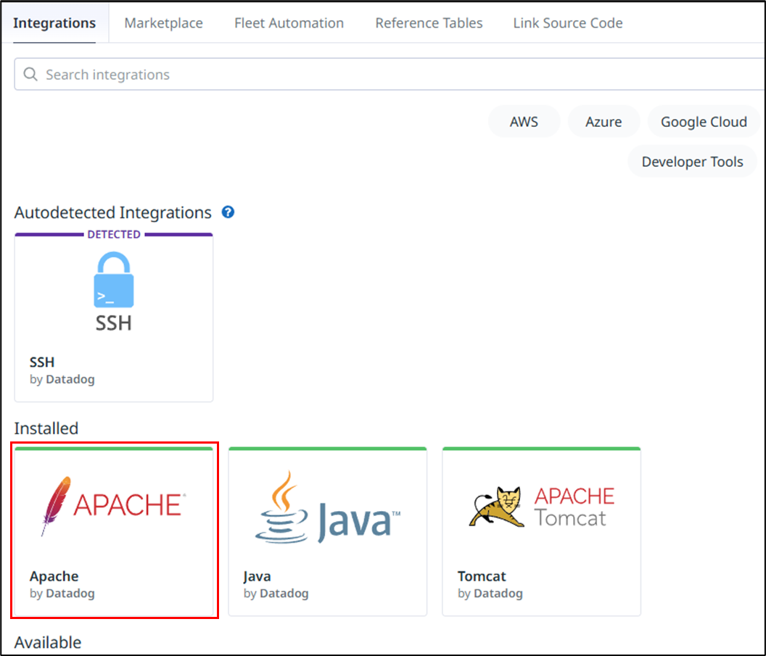Go to the Reference Tables tab
The height and width of the screenshot is (656, 766).
pos(429,23)
